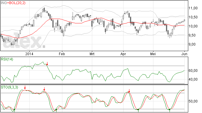Click the Apr date axis label
The image size is (202, 113).
(123, 54)
